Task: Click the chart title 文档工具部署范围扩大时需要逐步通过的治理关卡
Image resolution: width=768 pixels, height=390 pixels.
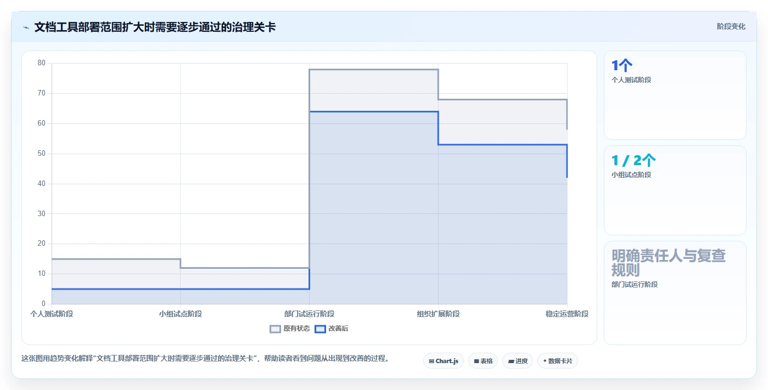Action: coord(155,27)
